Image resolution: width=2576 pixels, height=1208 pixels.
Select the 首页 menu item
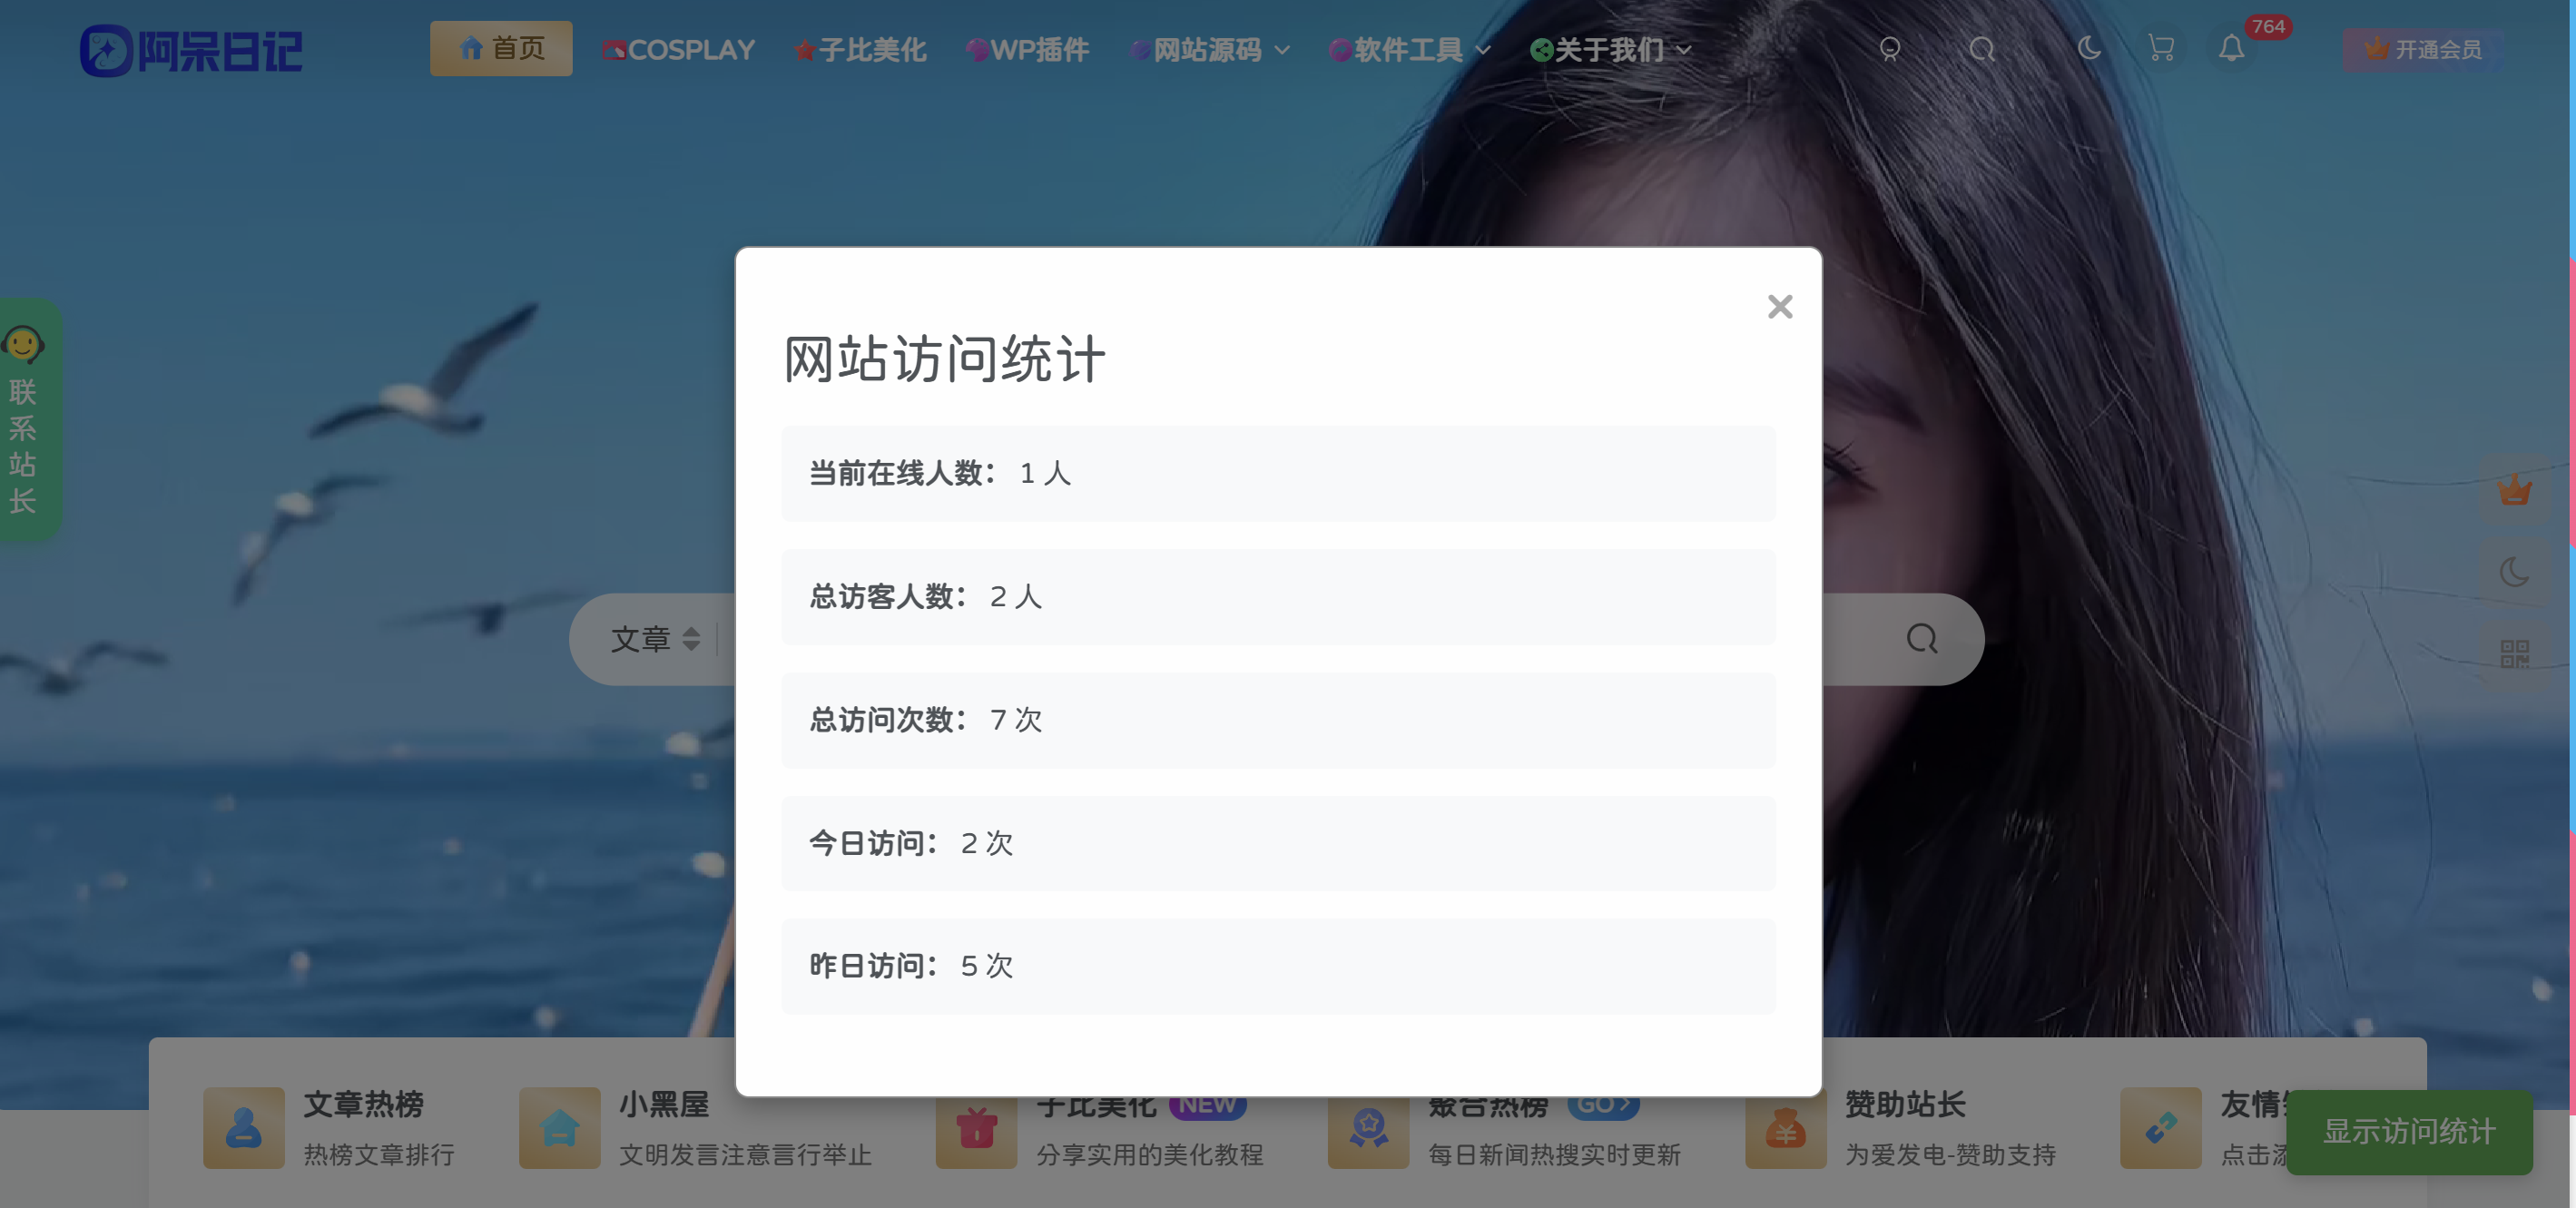(501, 48)
